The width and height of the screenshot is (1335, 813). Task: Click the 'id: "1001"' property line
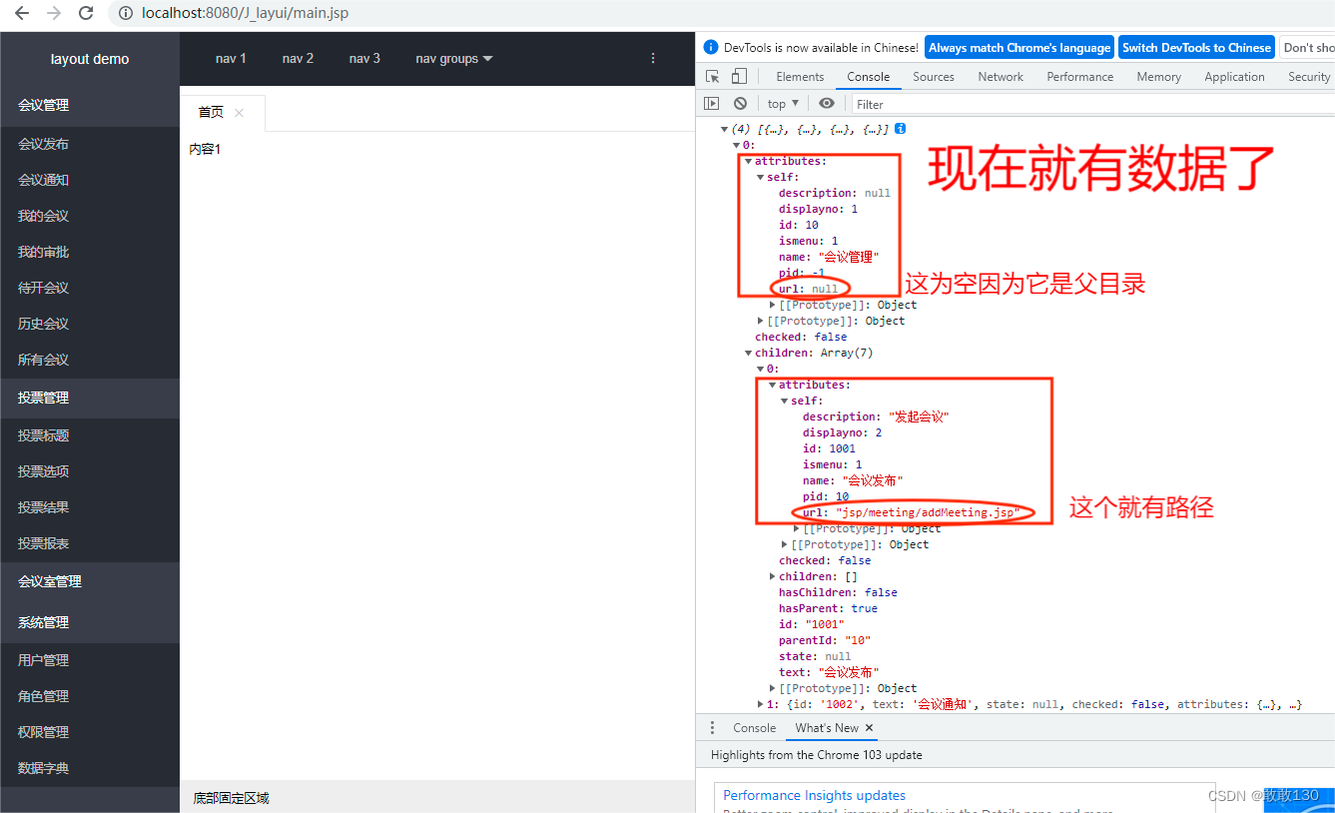tap(812, 624)
